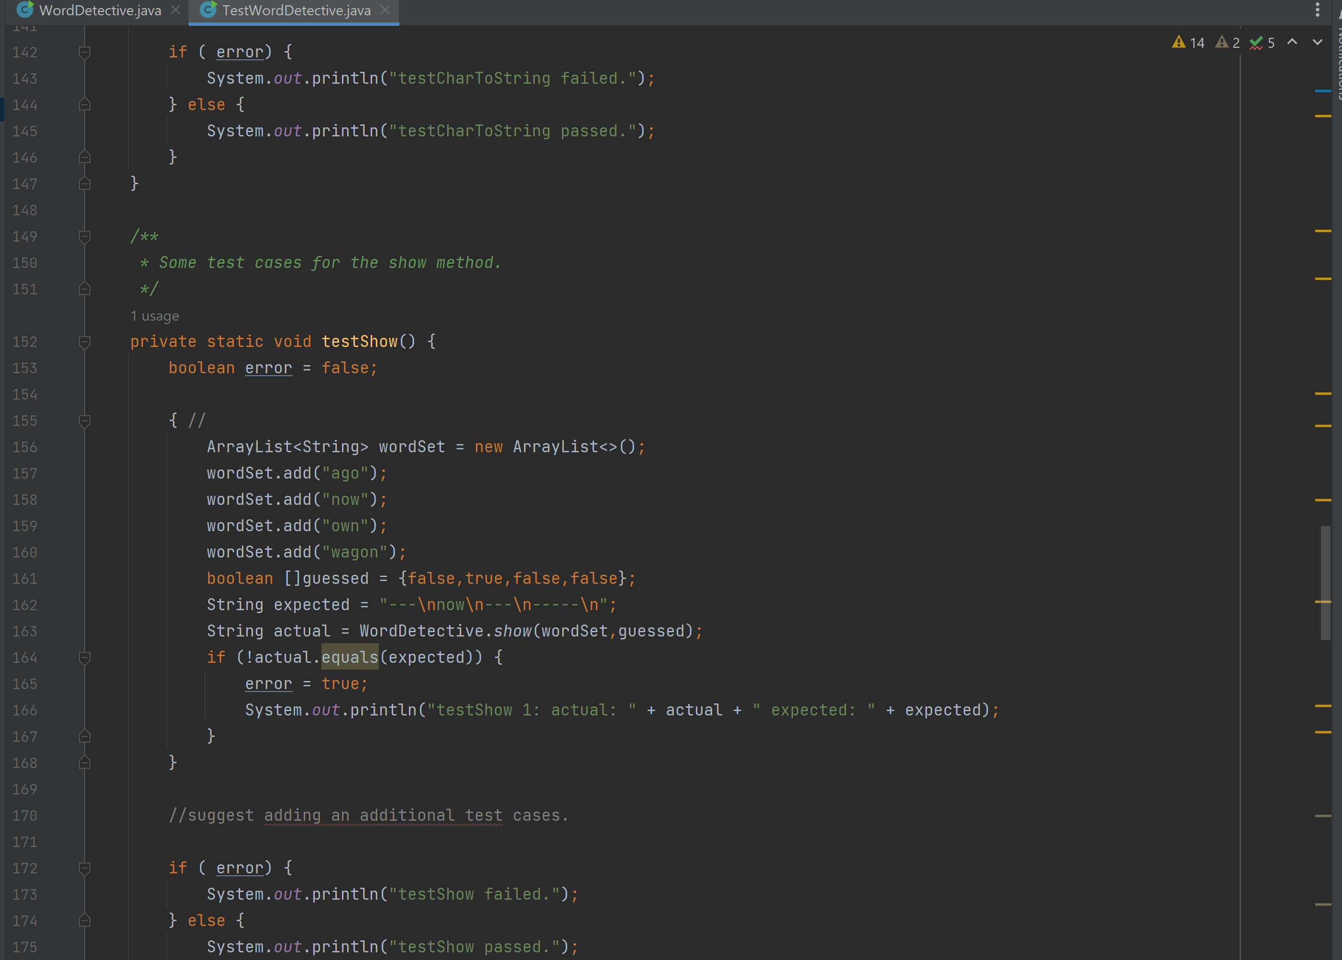
Task: Click the highlighted equals method call
Action: (x=350, y=658)
